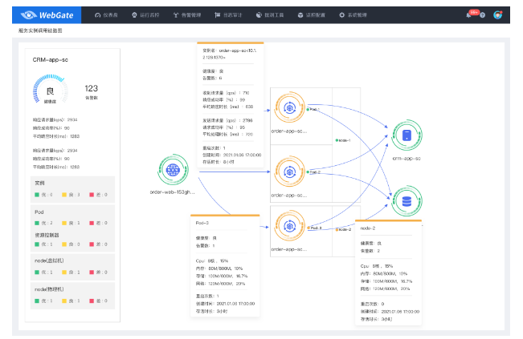Click red 差 swatch in 实例 row
523x339 pixels.
pos(92,195)
